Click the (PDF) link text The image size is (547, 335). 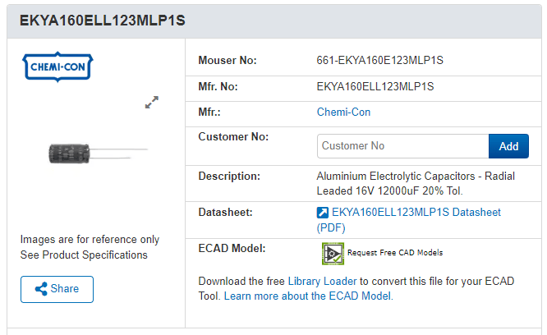point(331,228)
